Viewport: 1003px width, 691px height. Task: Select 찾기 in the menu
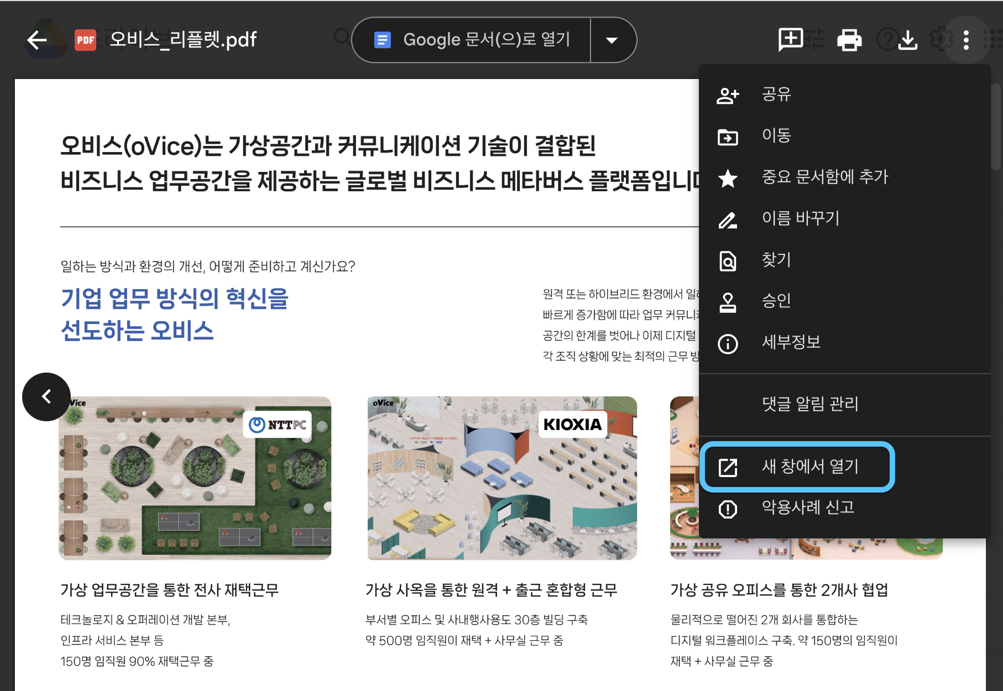844,260
